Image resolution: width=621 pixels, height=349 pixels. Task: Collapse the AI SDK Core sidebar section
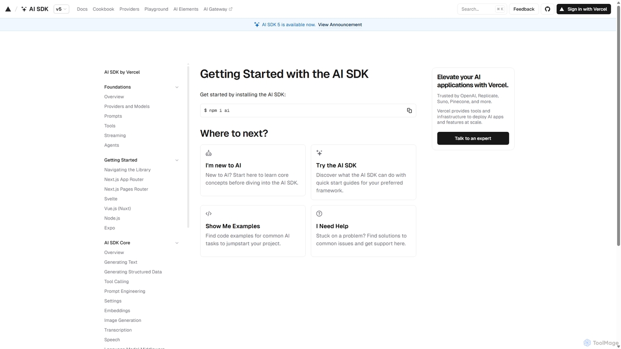coord(177,243)
